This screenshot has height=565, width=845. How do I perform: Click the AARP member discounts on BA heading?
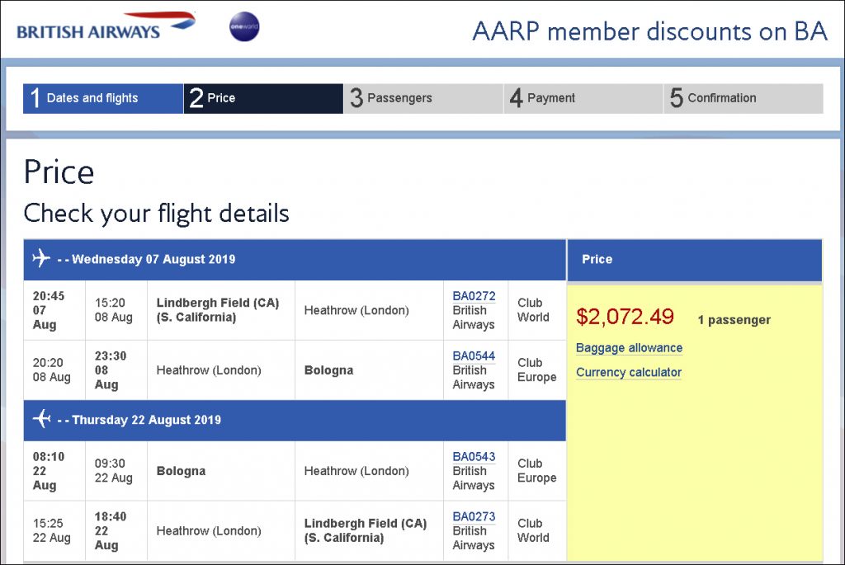[x=650, y=31]
